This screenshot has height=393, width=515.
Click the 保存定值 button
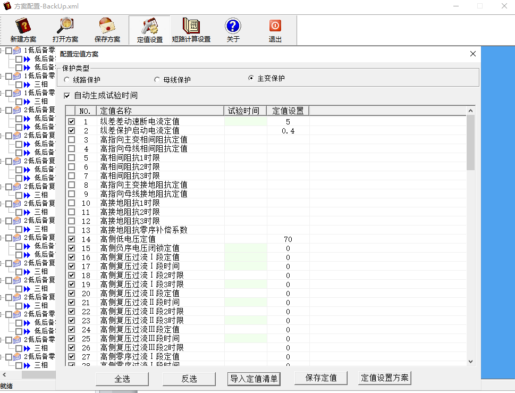[x=320, y=378]
